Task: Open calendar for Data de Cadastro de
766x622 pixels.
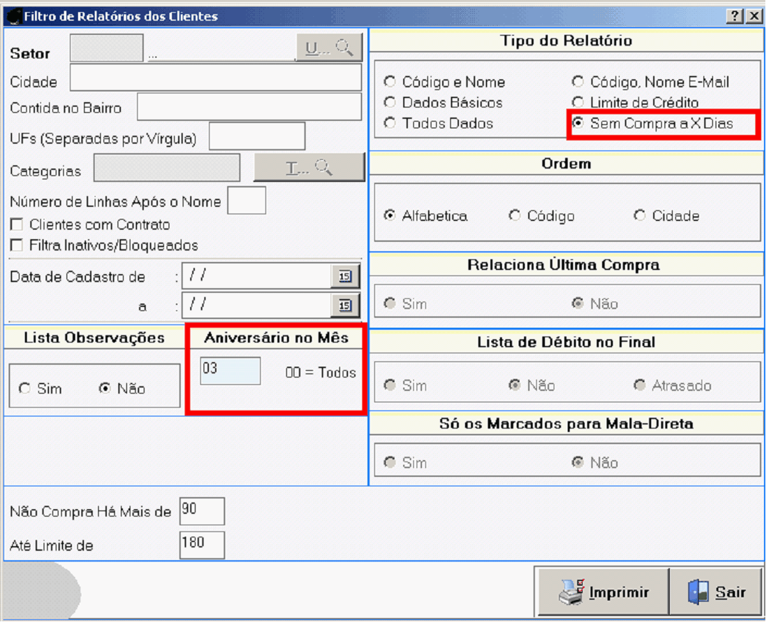Action: (x=345, y=276)
